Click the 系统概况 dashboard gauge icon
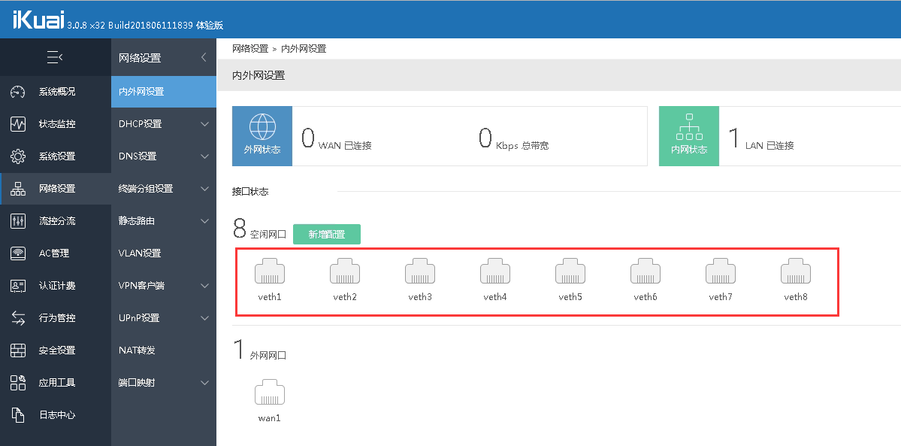The width and height of the screenshot is (901, 446). coord(18,92)
